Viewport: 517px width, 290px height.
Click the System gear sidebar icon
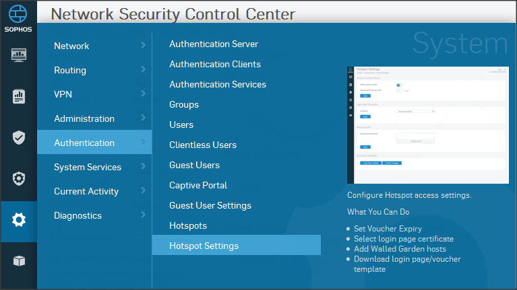(19, 220)
